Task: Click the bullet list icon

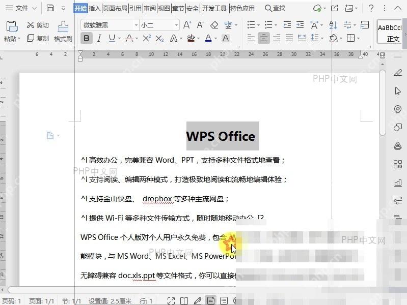Action: click(x=251, y=25)
